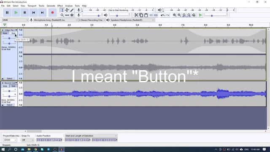Copy selection with the Copy icon

point(141,15)
